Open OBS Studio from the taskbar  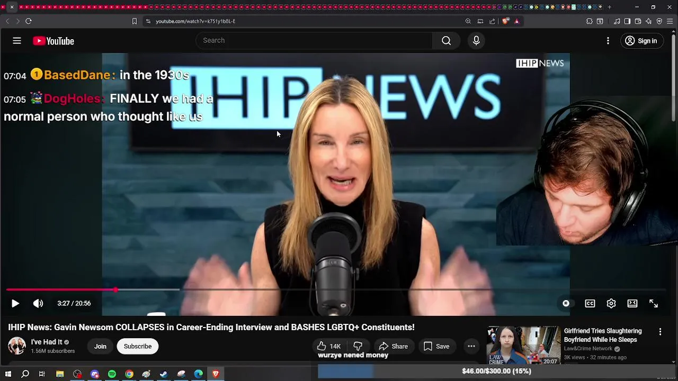77,374
